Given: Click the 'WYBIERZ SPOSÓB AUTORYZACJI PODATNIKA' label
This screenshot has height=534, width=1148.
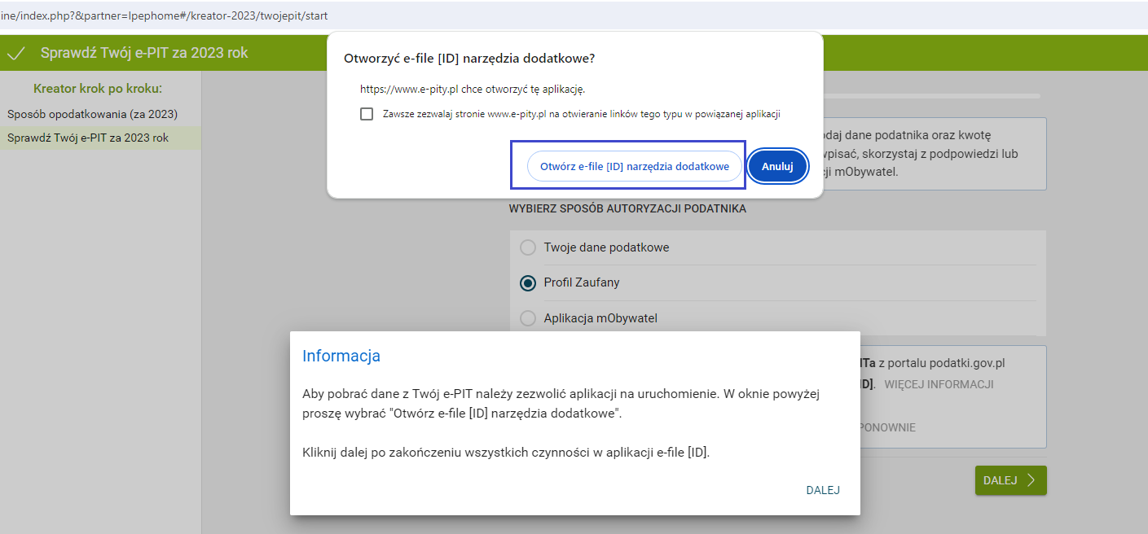Looking at the screenshot, I should (x=627, y=209).
